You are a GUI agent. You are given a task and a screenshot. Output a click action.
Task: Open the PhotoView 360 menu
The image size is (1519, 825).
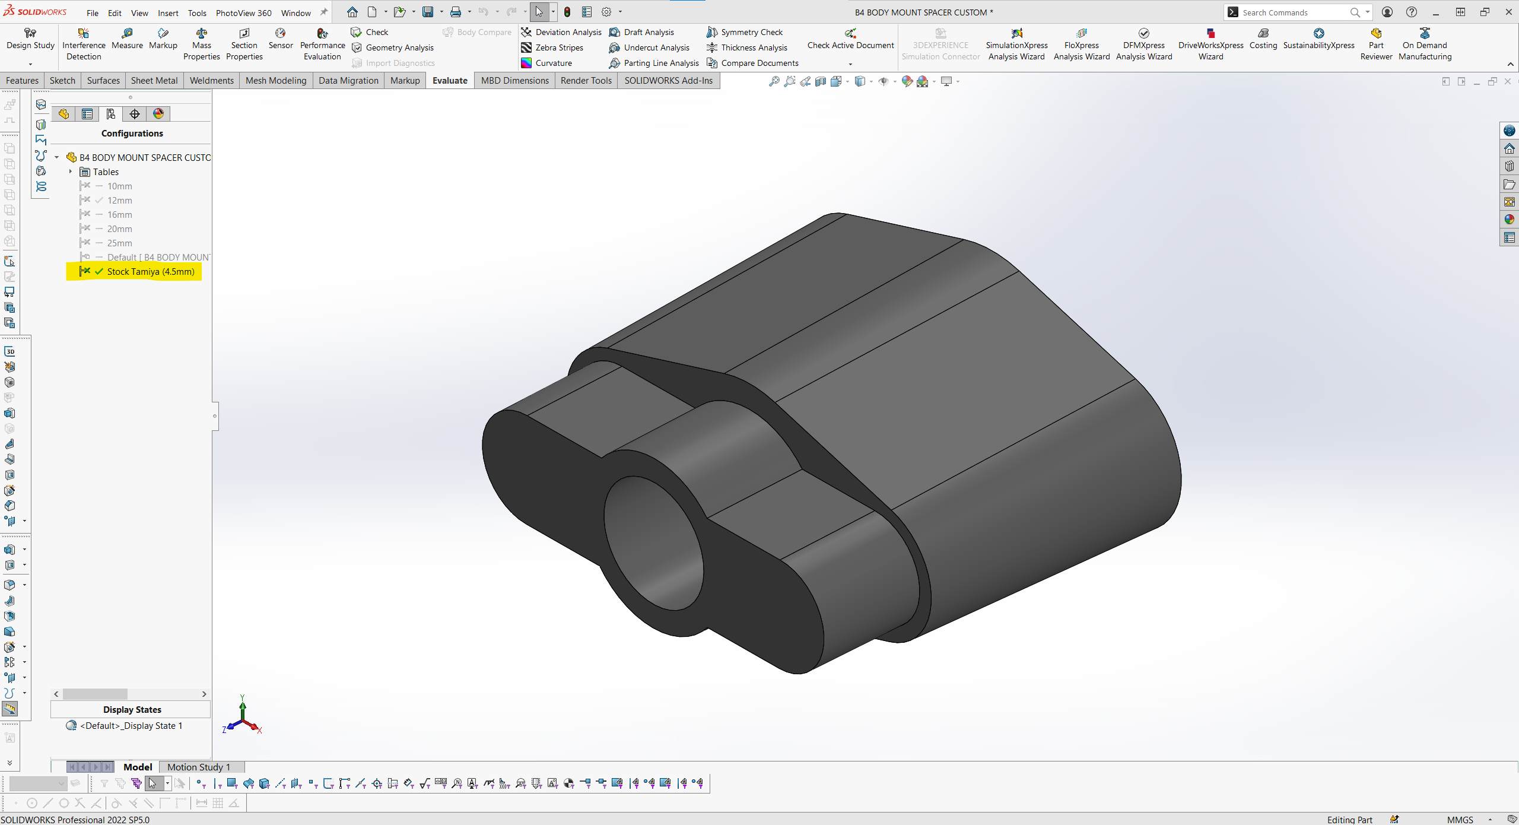coord(243,12)
